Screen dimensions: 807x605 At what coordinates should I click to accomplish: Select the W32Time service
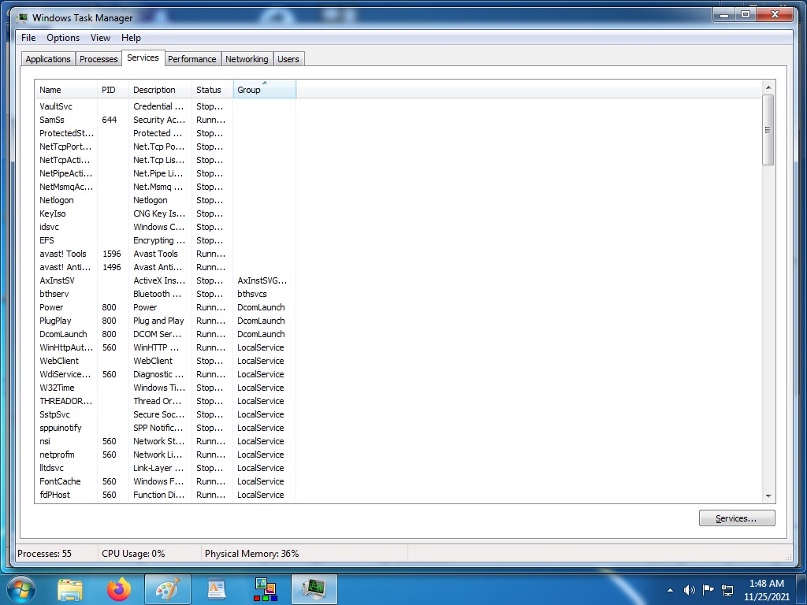click(57, 388)
